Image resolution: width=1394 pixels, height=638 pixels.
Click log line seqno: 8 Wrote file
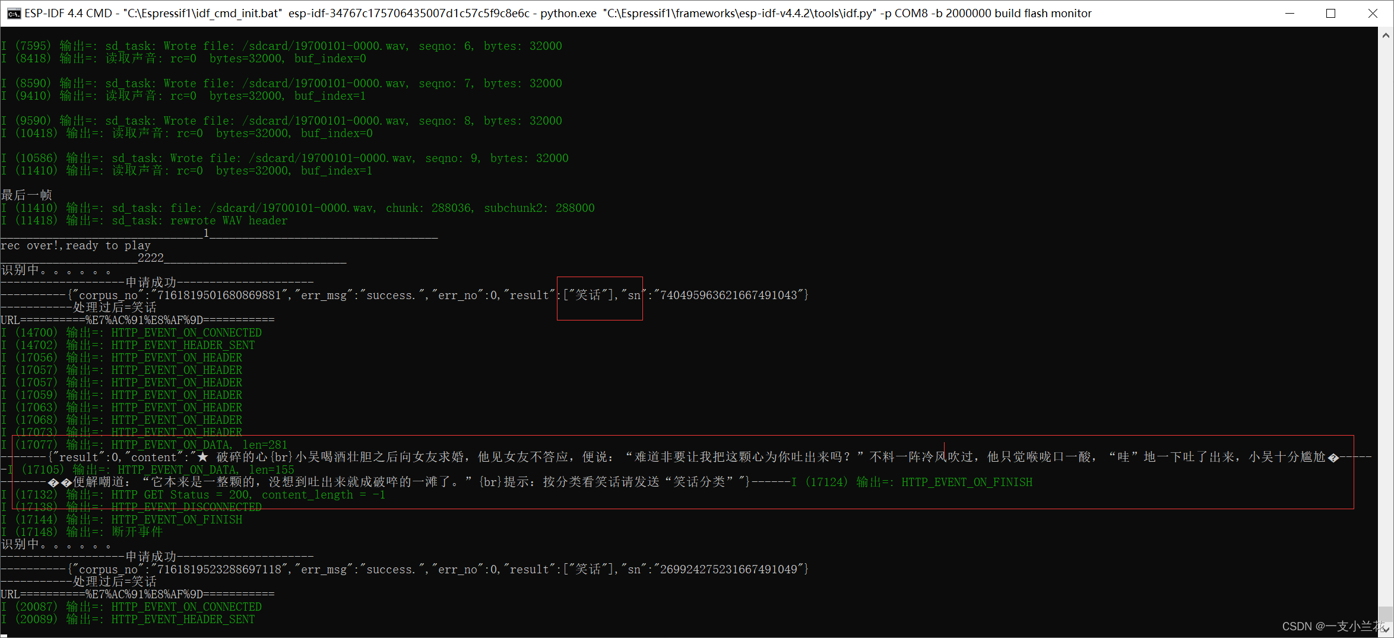click(x=281, y=120)
